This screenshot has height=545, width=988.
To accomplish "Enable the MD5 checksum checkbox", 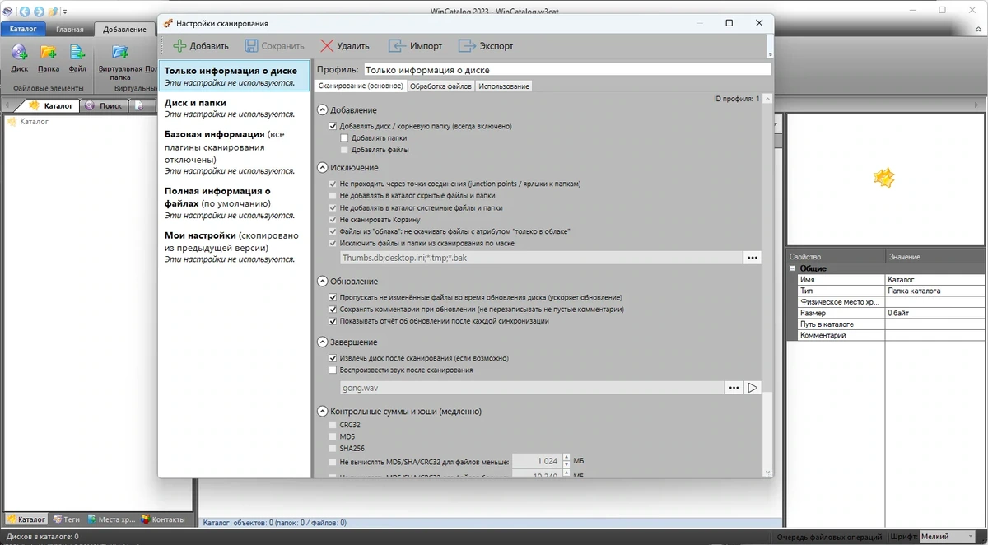I will tap(333, 436).
